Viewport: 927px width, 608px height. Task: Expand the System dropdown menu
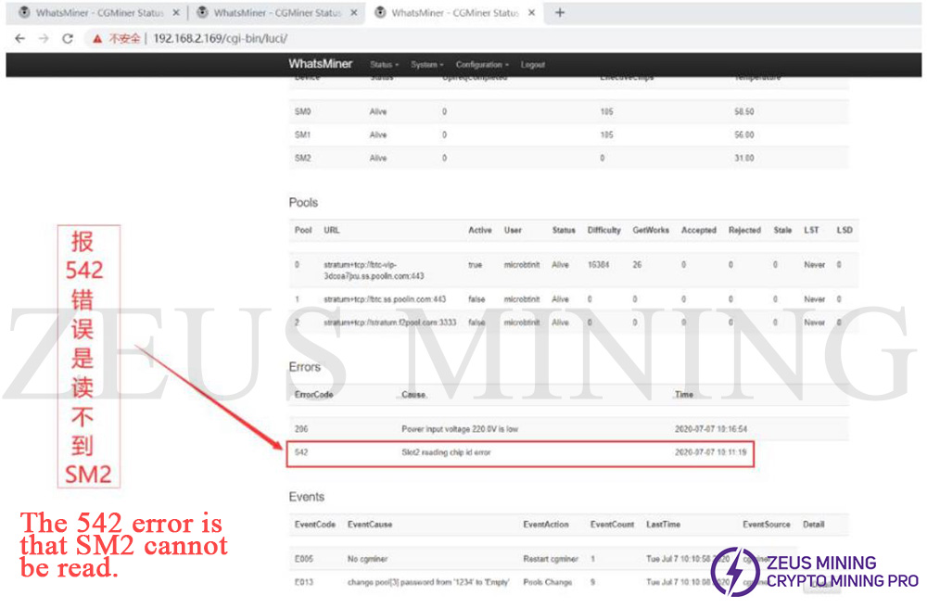[426, 65]
